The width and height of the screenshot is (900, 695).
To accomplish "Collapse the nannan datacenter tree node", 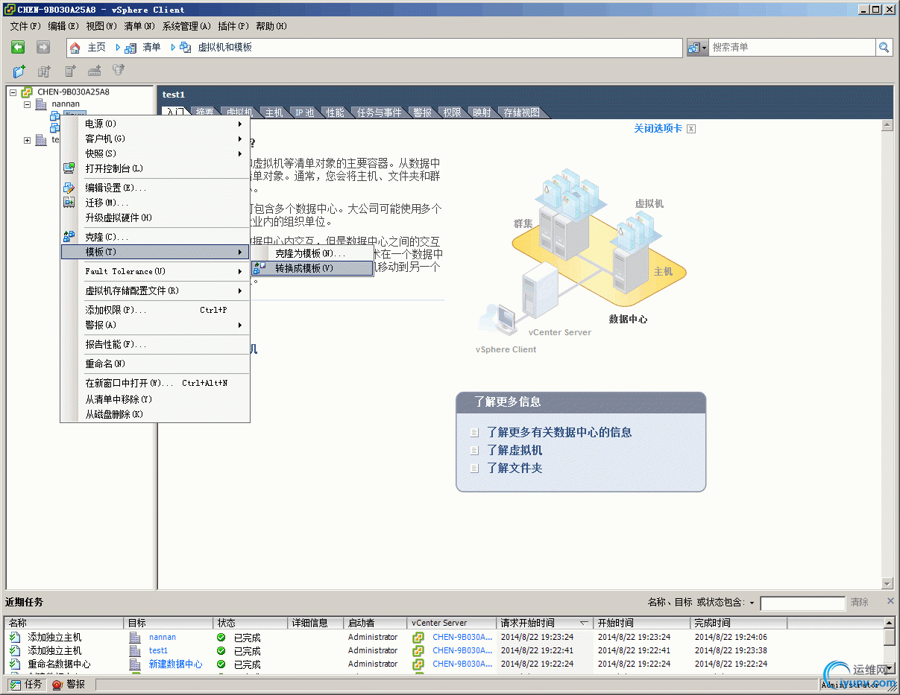I will tap(27, 104).
